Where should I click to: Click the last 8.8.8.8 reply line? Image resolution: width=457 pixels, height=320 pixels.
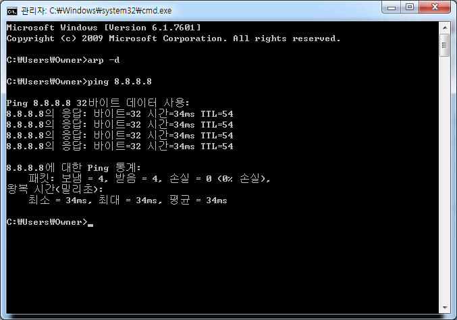click(x=119, y=146)
